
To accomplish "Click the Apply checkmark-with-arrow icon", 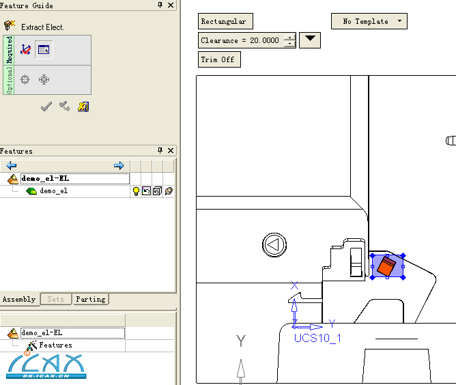I will (65, 106).
